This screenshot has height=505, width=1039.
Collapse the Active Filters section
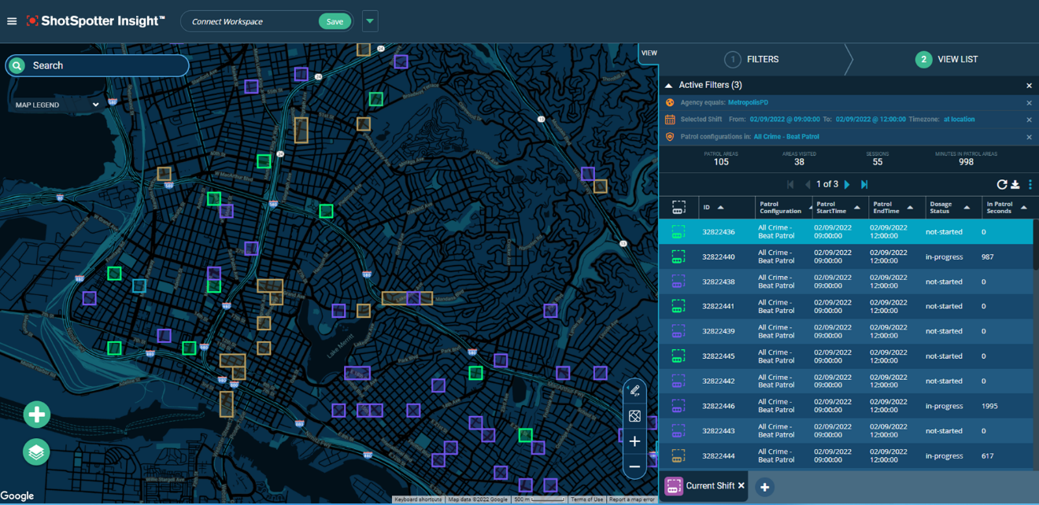tap(669, 85)
